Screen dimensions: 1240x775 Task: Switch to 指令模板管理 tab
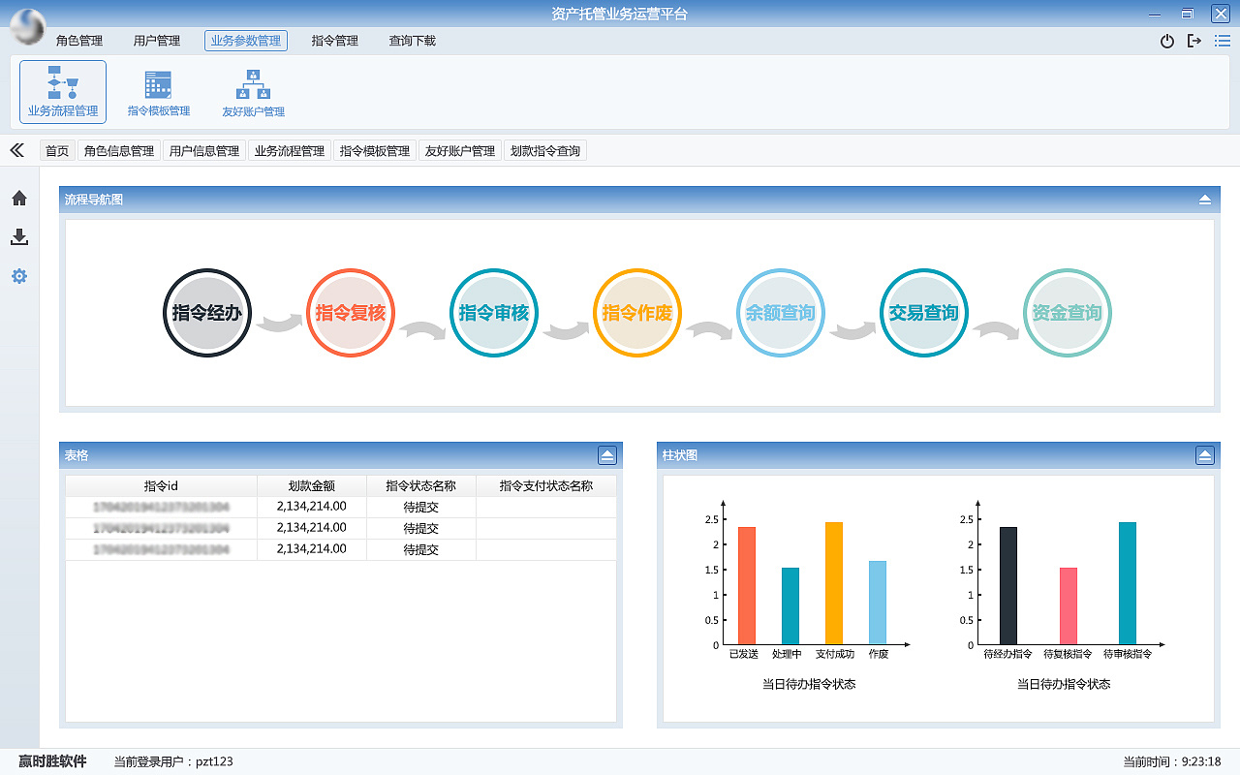(x=375, y=151)
